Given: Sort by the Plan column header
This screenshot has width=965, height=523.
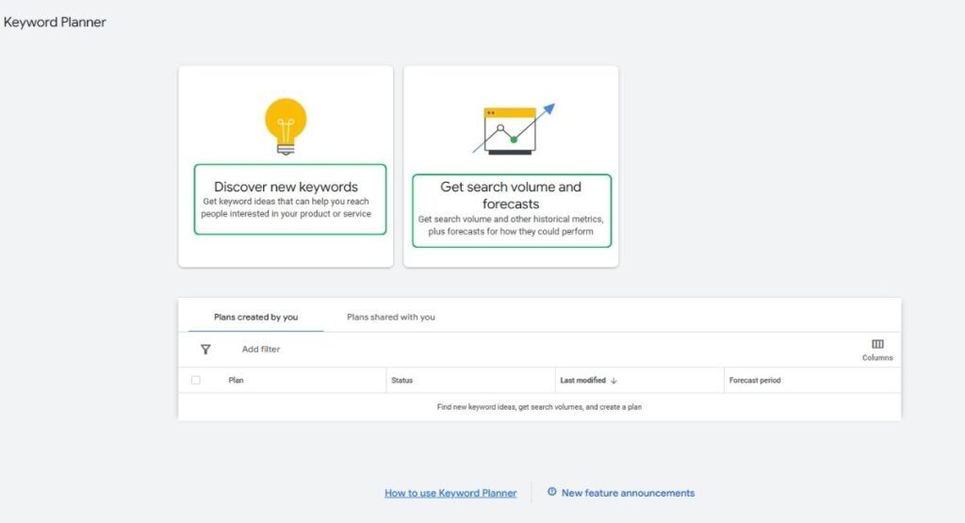Looking at the screenshot, I should [x=236, y=381].
